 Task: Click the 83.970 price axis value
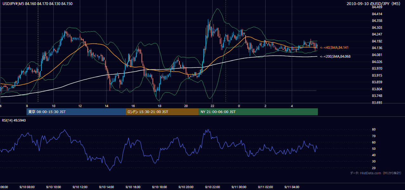pos(377,68)
